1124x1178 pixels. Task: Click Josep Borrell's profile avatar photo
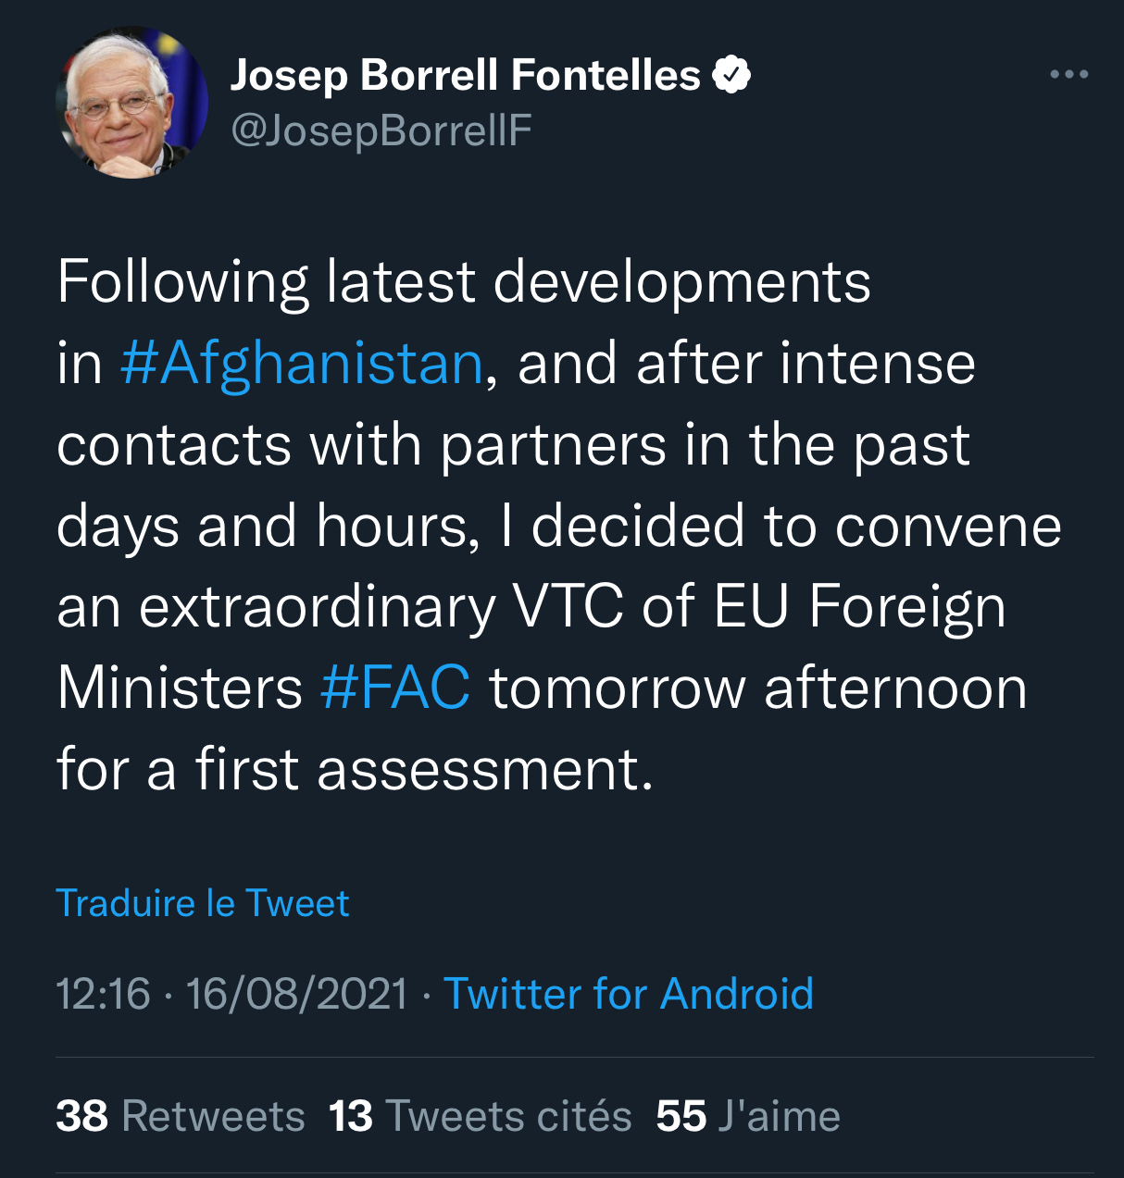pos(131,103)
